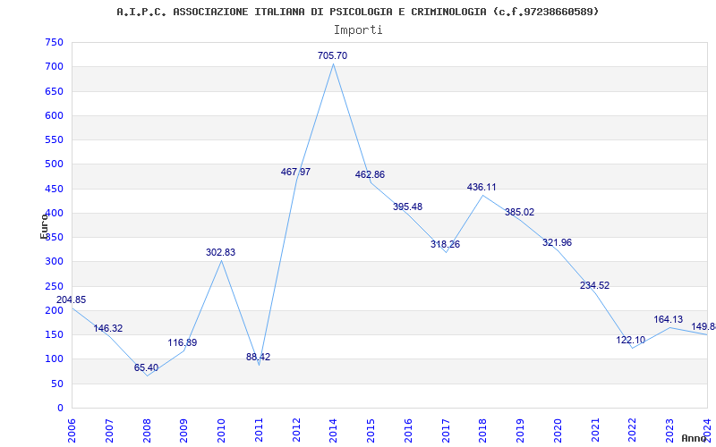Click the 250 y-axis tick label
This screenshot has height=447, width=716.
point(54,286)
